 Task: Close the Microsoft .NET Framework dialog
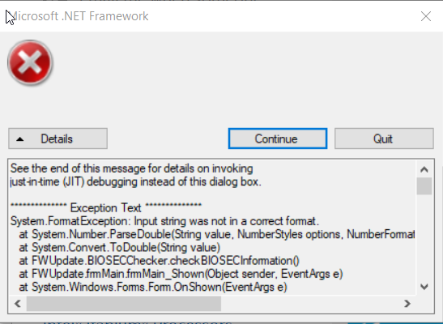tap(426, 16)
